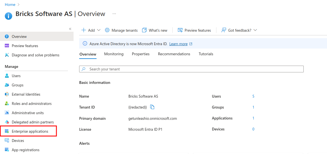Click the Administrative units sidebar icon
Viewport: 327px width, 154px height.
(7, 113)
